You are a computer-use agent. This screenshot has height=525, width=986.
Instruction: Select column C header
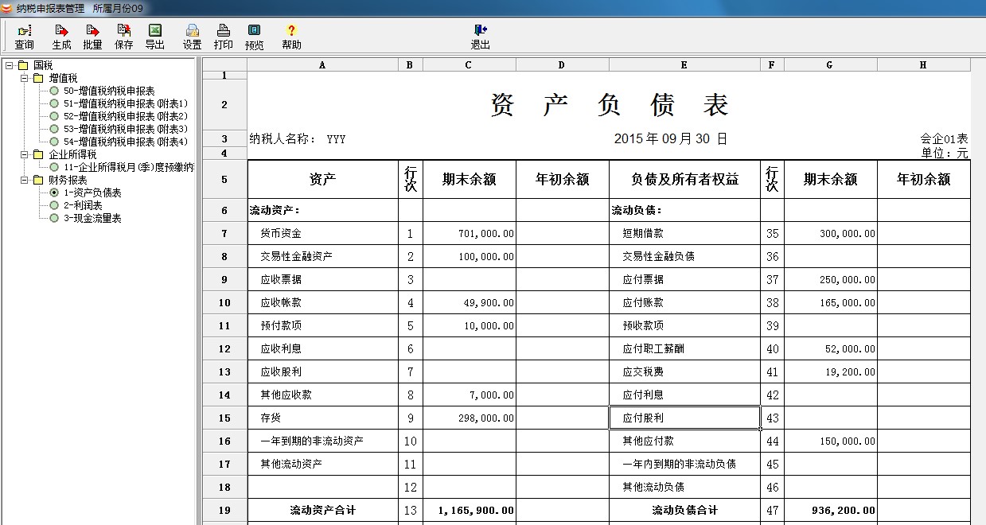point(469,65)
